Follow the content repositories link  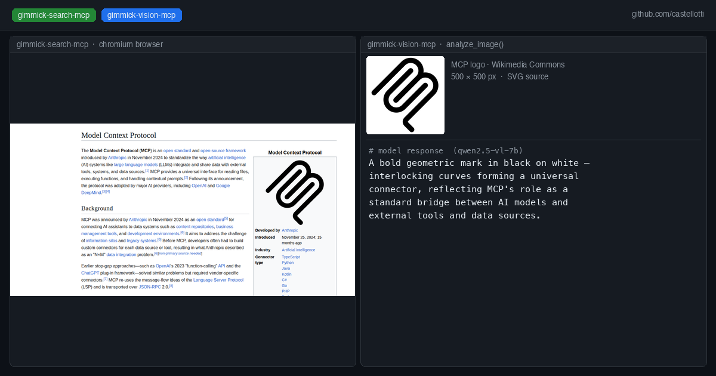pyautogui.click(x=195, y=227)
